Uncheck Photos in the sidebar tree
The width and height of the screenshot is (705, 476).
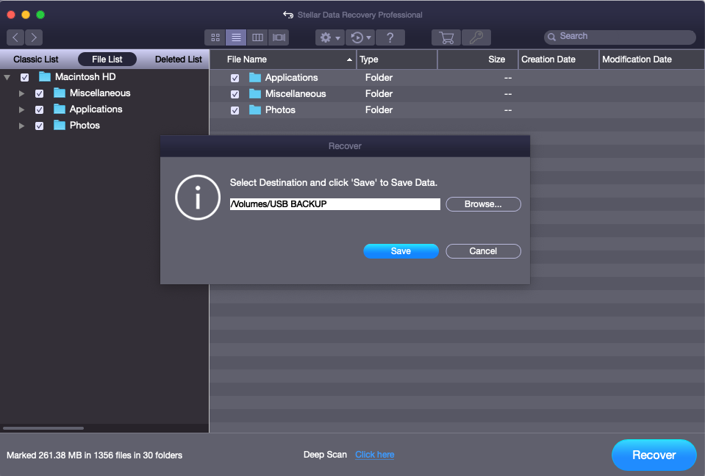tap(39, 126)
